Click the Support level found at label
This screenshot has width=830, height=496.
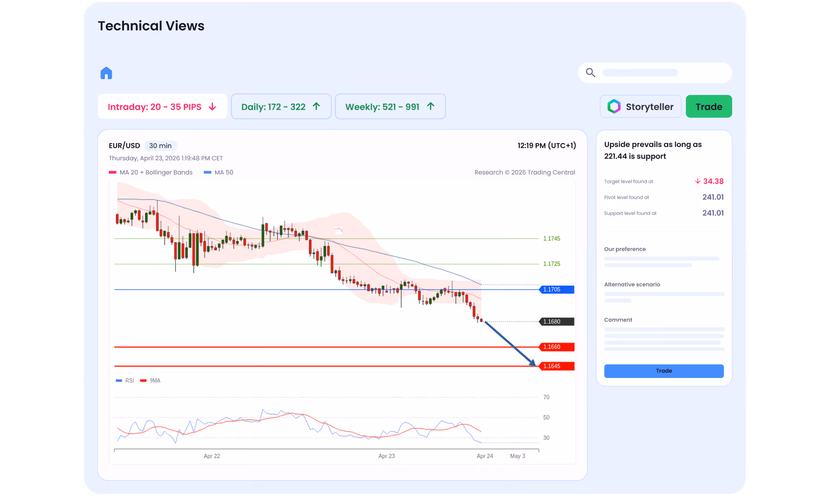point(631,213)
